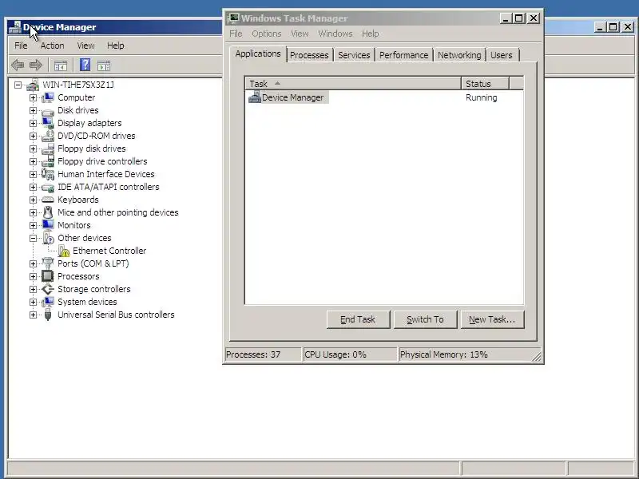
Task: Click the DVD/CD-ROM drives icon
Action: click(48, 136)
